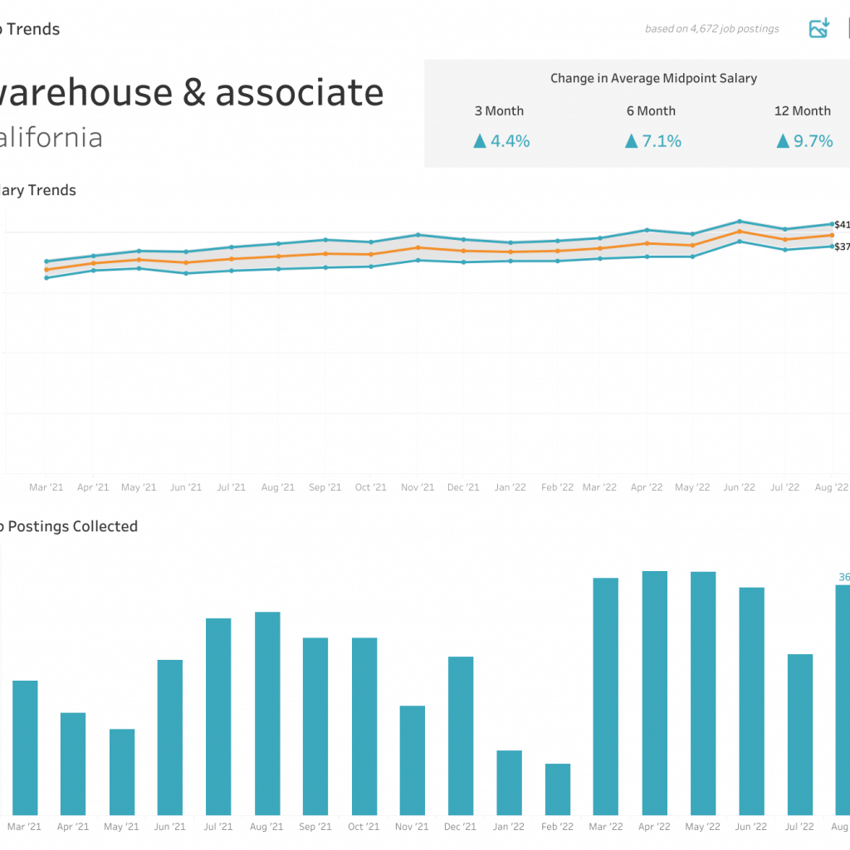The image size is (850, 850).
Task: Click 'Change in Average Midpoint Salary' heading
Action: click(x=654, y=78)
